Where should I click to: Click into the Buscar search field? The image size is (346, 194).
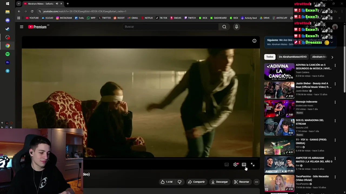[171, 27]
